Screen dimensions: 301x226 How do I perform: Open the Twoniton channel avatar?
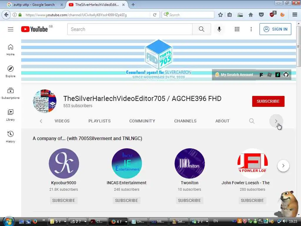pyautogui.click(x=190, y=163)
